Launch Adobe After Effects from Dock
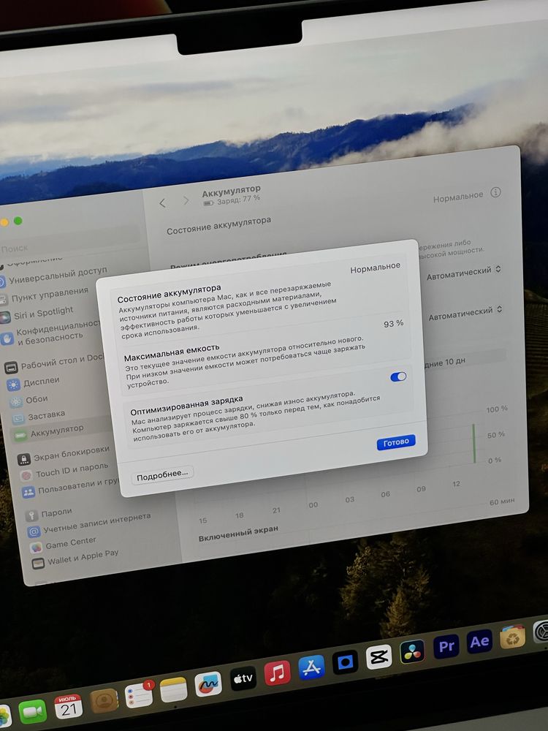The image size is (548, 731). 479,642
